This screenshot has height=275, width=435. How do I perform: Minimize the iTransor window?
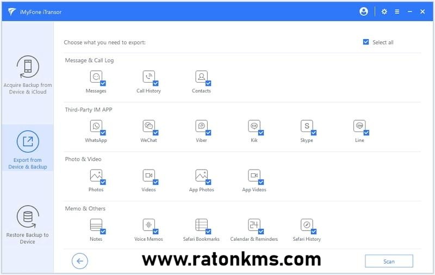pos(410,11)
